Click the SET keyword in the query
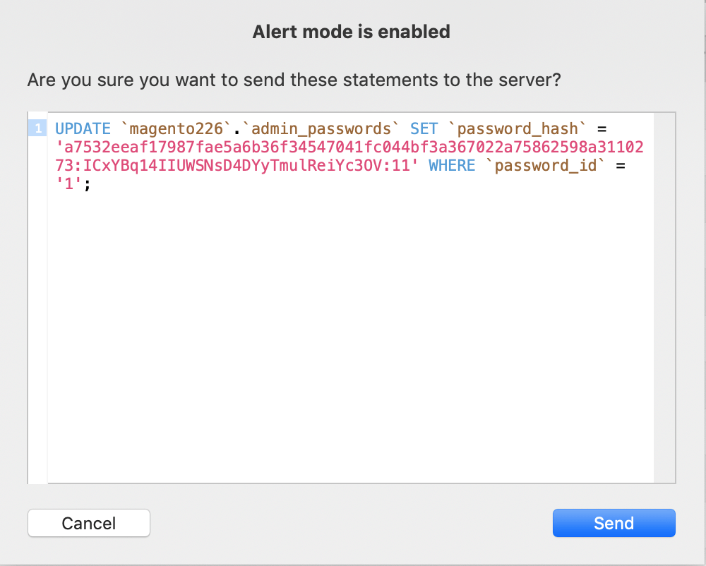706x566 pixels. point(424,128)
